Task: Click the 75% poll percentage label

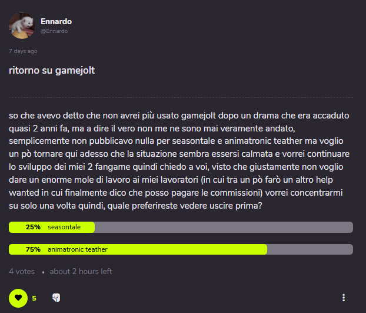Action: (x=33, y=249)
